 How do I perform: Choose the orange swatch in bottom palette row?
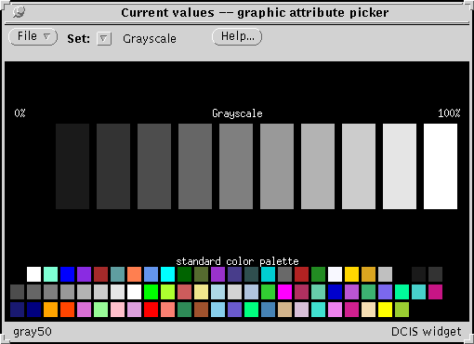pyautogui.click(x=50, y=310)
